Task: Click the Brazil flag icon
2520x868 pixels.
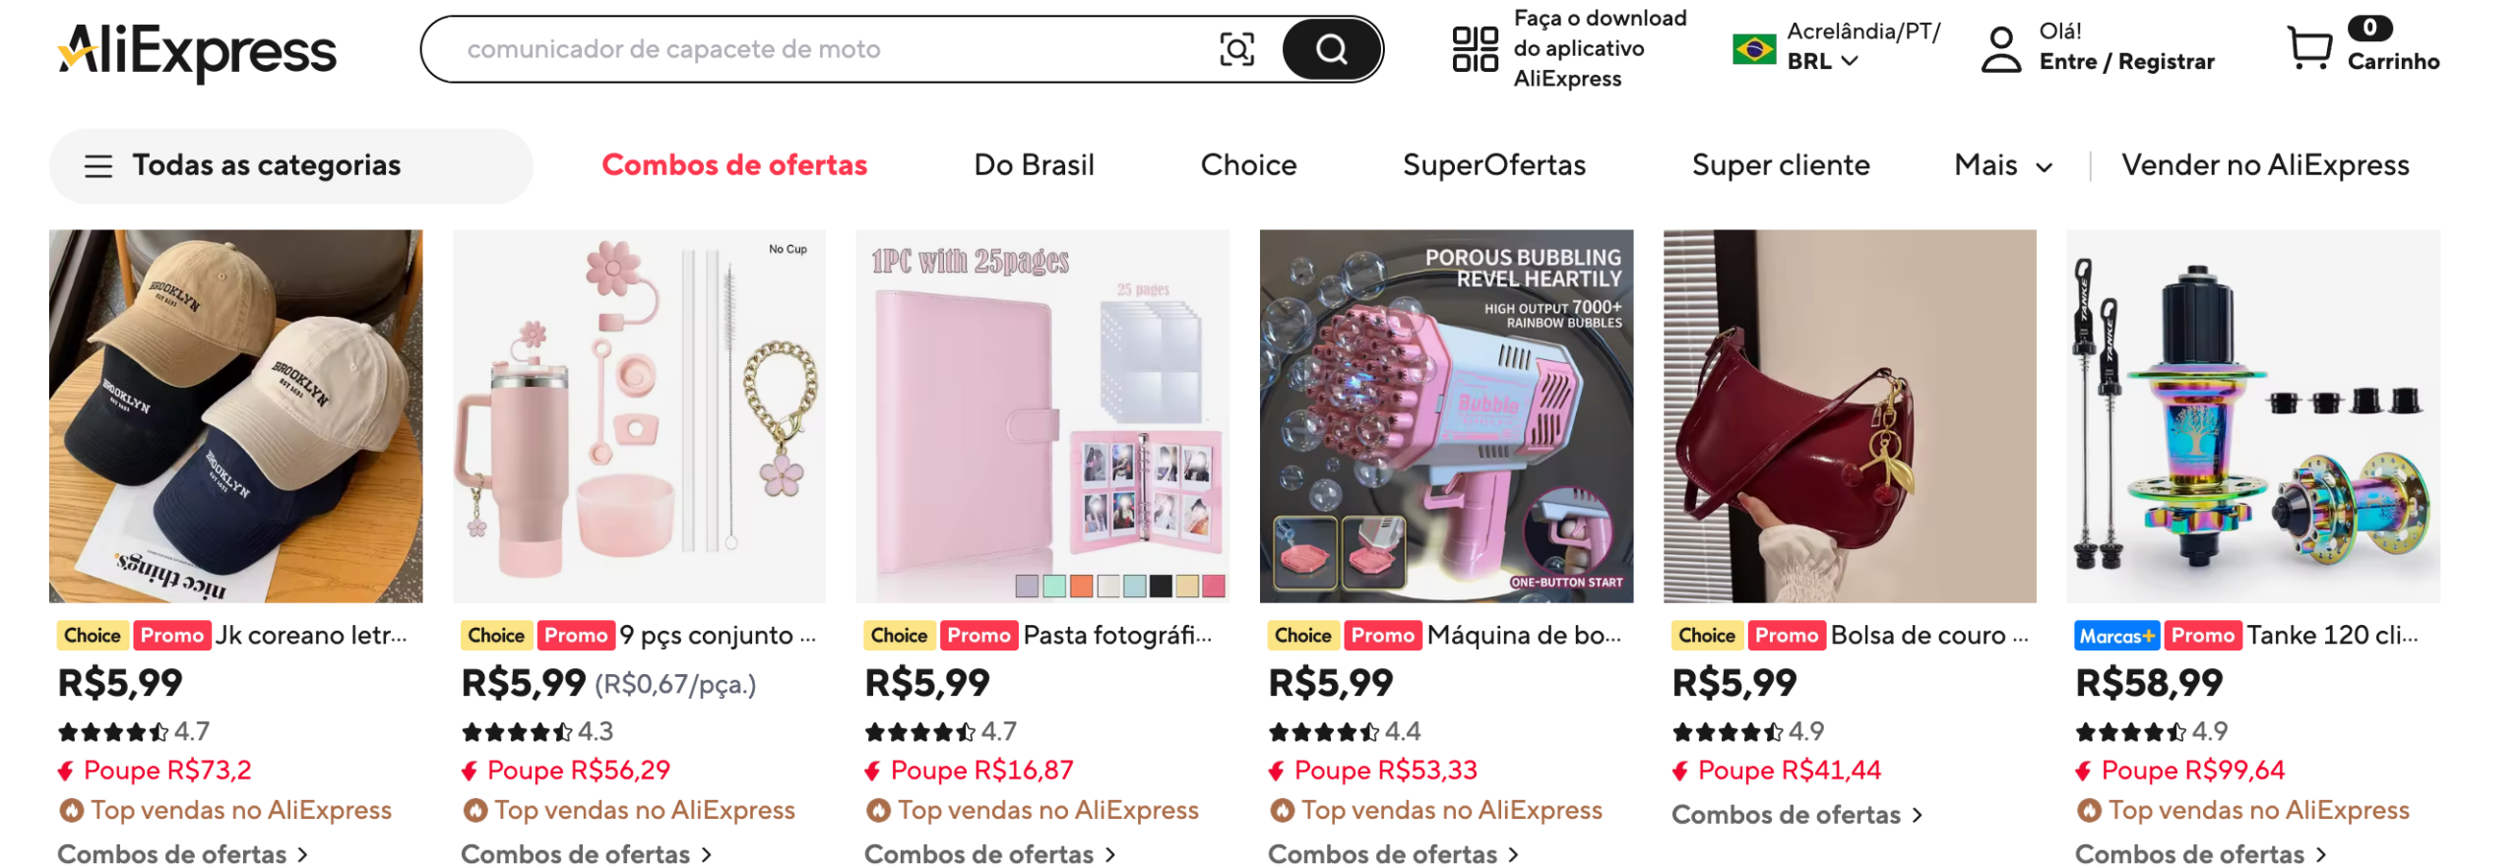Action: (x=1752, y=48)
